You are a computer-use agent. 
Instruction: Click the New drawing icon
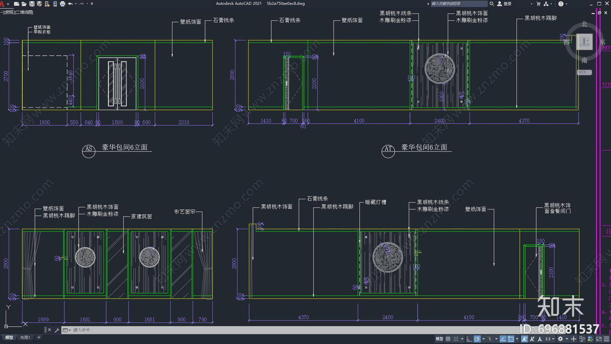[x=16, y=4]
